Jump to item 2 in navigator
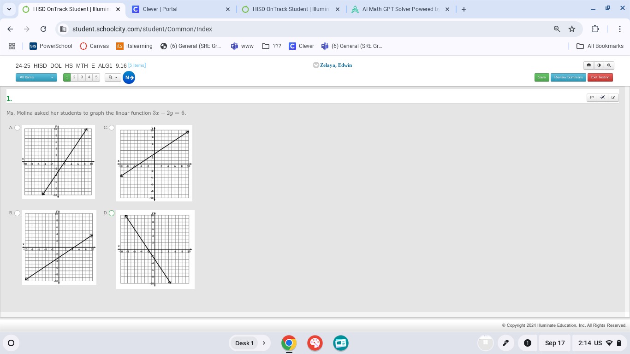The image size is (630, 354). click(74, 77)
